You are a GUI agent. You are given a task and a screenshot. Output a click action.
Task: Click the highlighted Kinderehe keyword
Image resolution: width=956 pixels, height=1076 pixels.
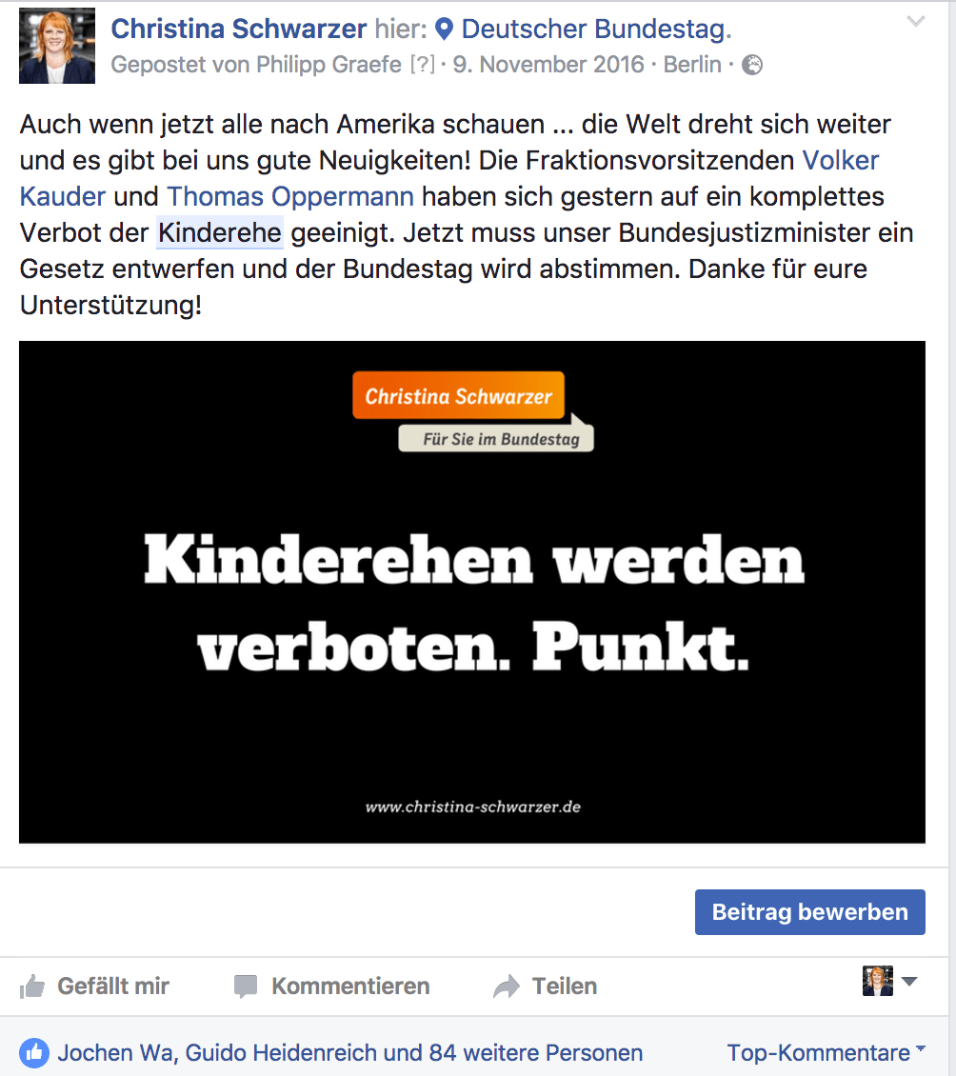(220, 232)
